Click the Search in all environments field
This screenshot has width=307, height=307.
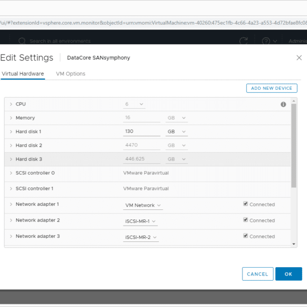pos(60,41)
